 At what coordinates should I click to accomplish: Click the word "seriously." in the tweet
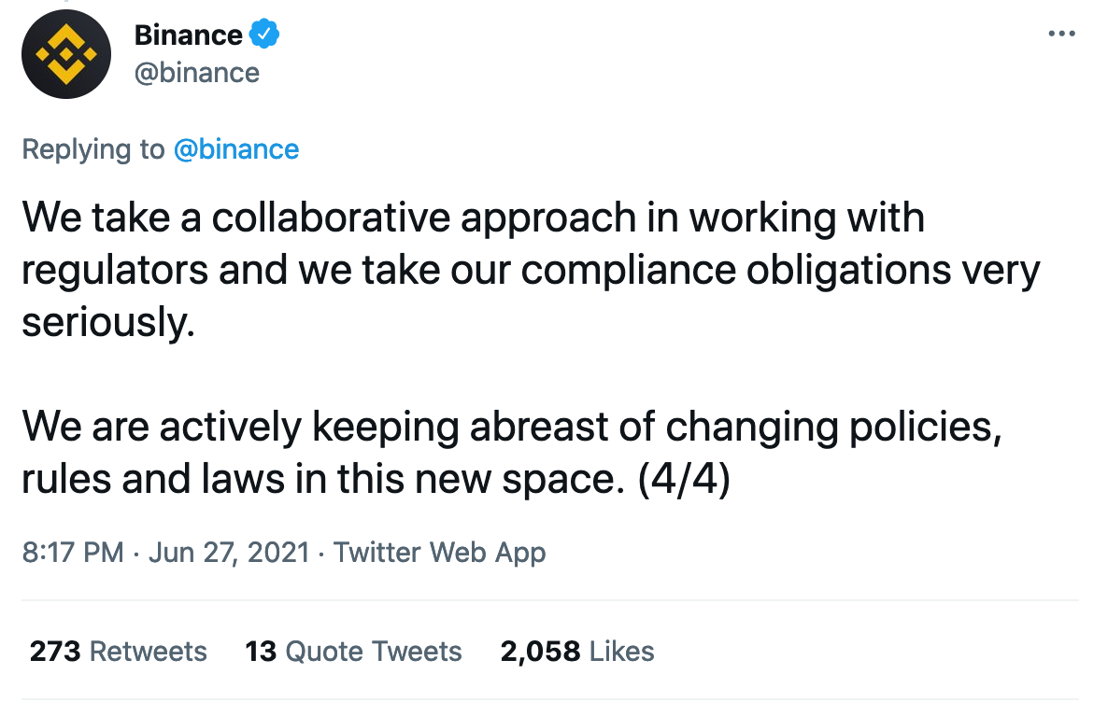108,322
